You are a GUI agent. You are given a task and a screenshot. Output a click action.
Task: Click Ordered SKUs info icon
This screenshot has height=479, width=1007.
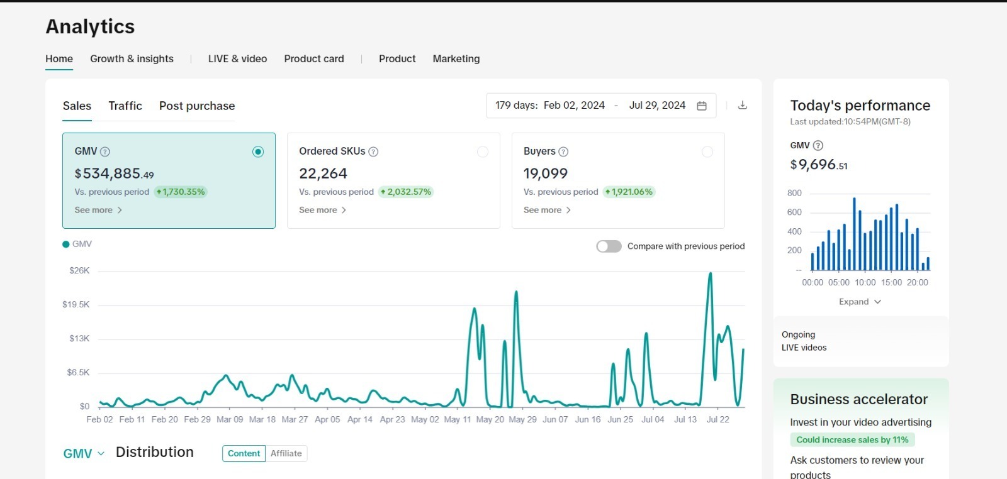[373, 151]
